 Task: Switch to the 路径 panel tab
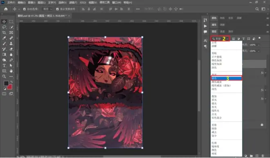tap(231, 32)
